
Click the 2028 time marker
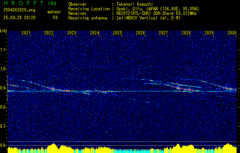tap(186, 33)
